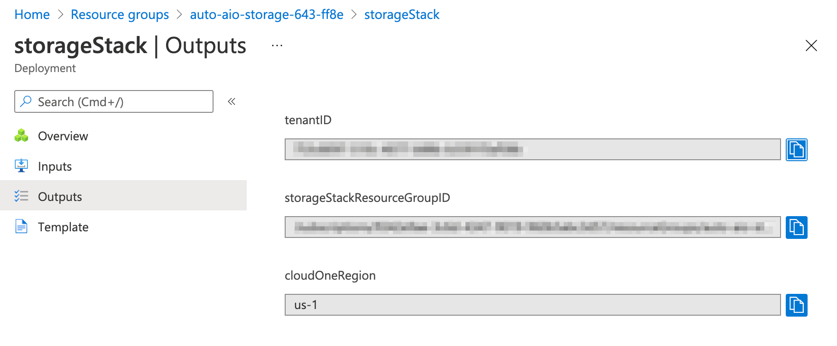Click the Overview green cubes icon
The width and height of the screenshot is (837, 346).
[x=21, y=136]
